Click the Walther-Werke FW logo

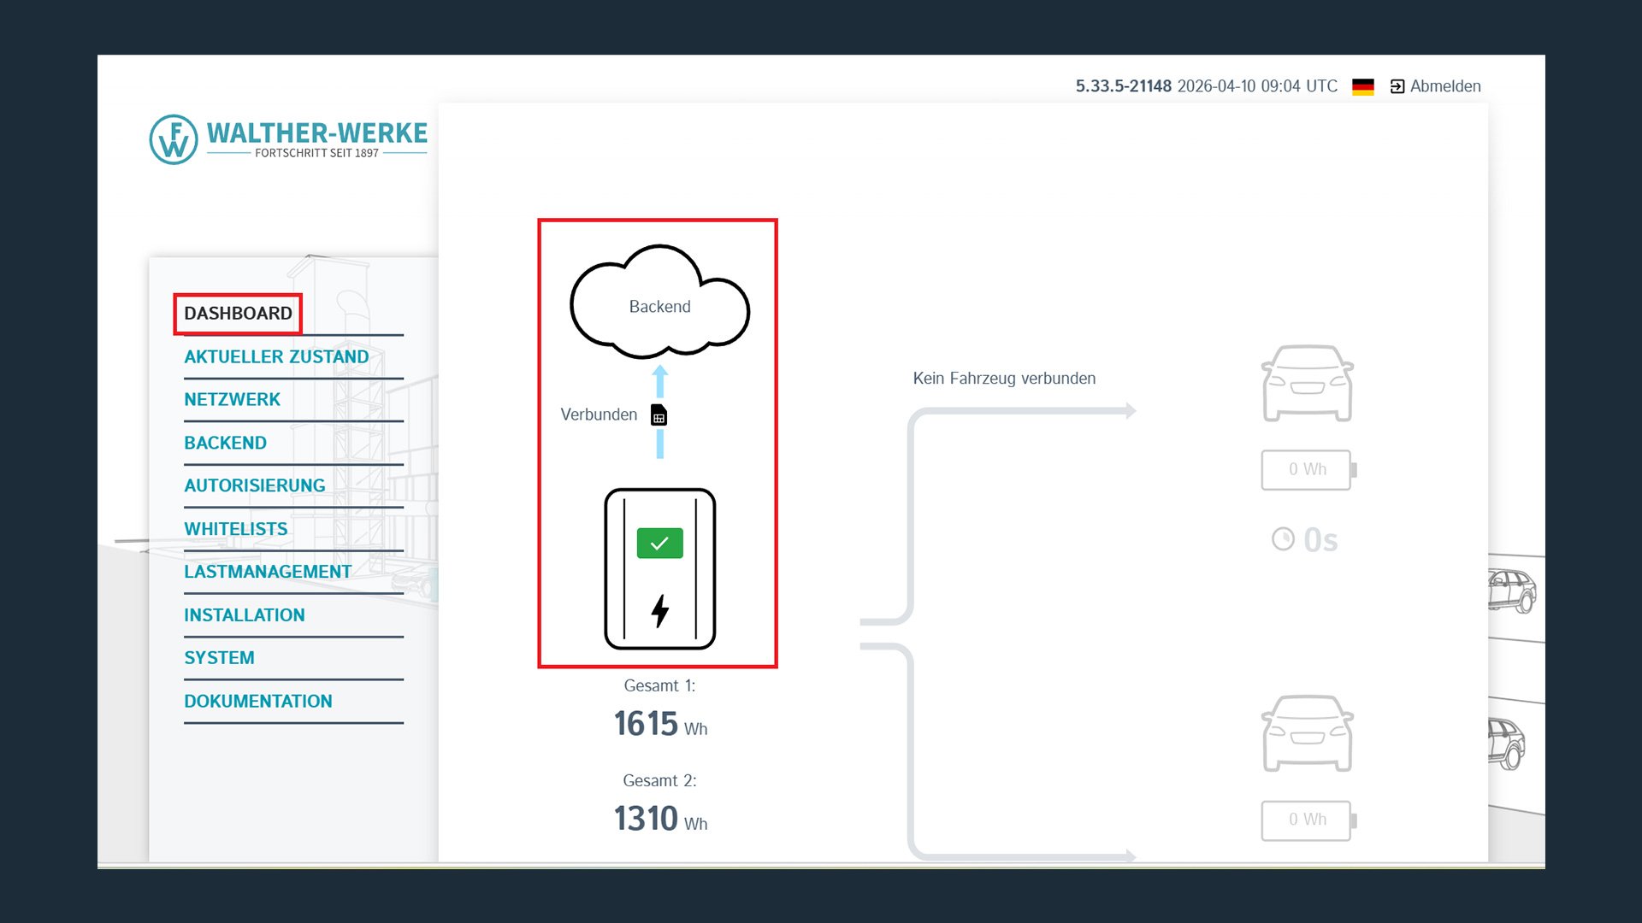point(288,139)
